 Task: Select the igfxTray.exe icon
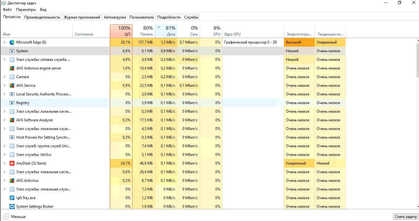12,198
